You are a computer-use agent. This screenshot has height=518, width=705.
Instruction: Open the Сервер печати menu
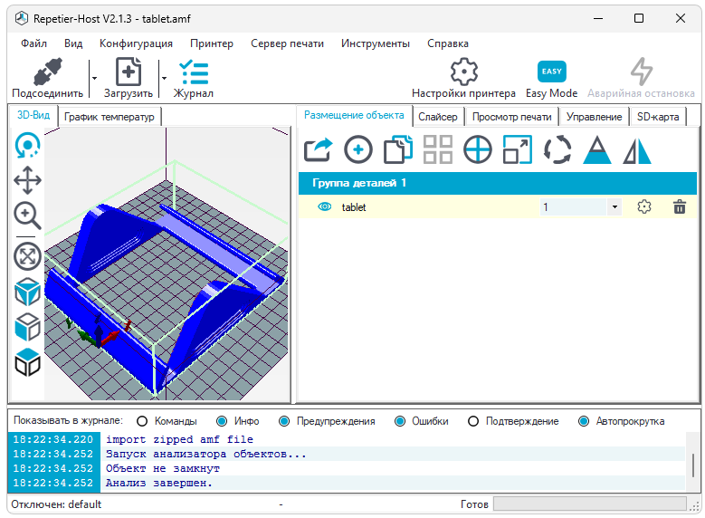[x=287, y=43]
